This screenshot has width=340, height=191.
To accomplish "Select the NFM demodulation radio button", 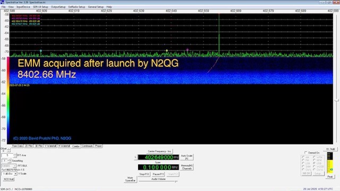I will coord(314,160).
